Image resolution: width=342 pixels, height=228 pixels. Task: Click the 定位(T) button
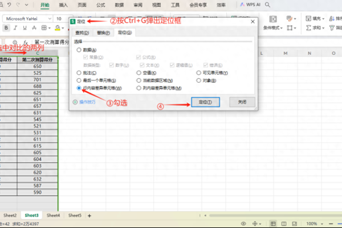[x=205, y=102]
